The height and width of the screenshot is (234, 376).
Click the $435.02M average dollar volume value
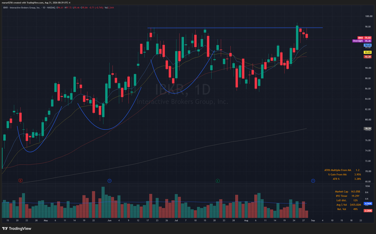pos(355,205)
